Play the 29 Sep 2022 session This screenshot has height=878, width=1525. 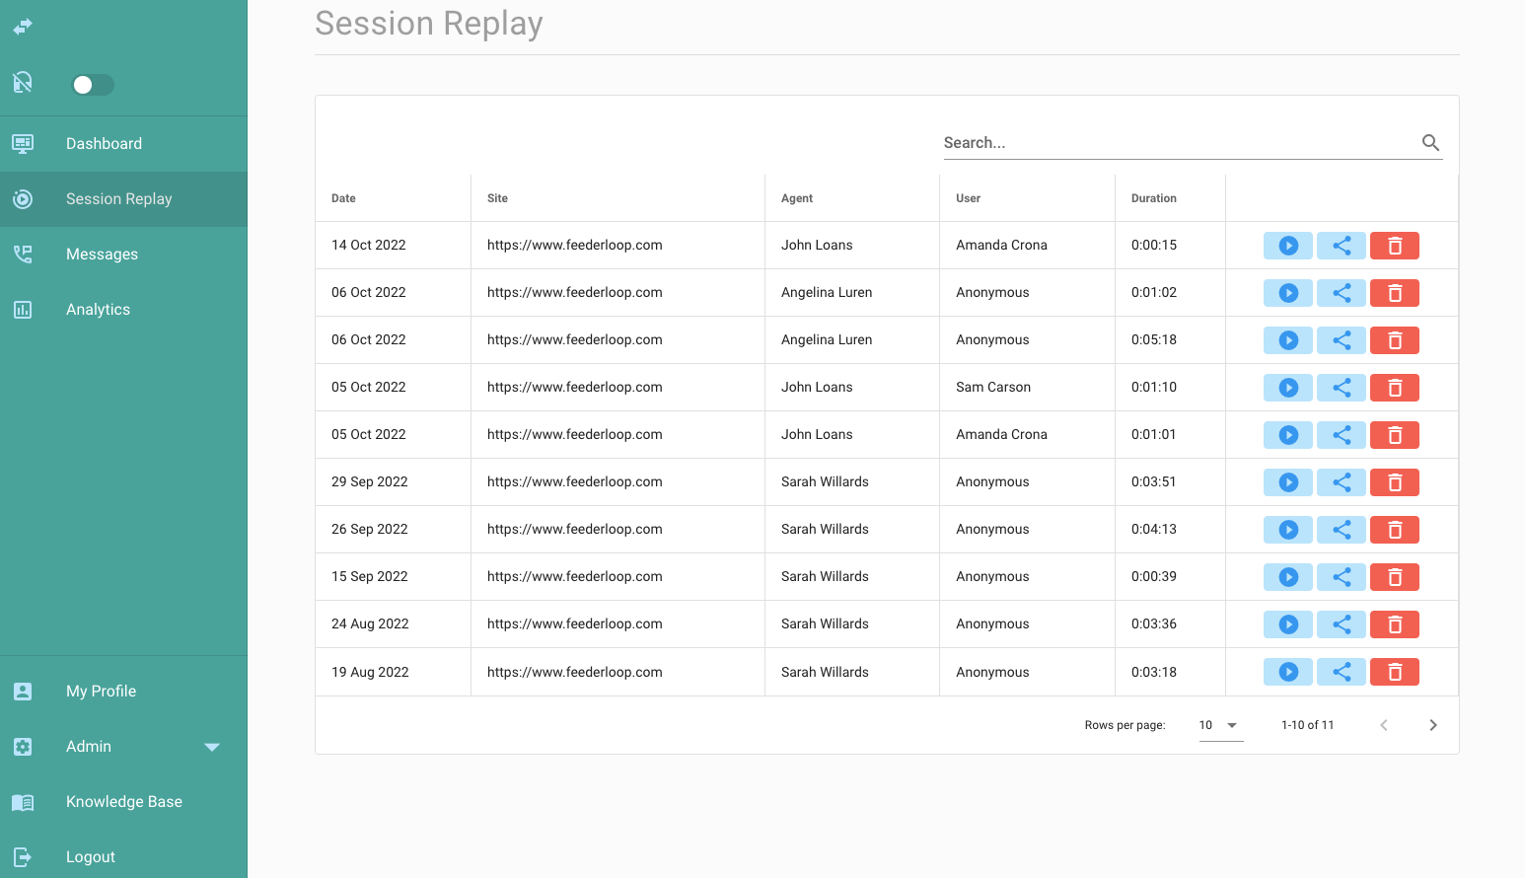click(x=1288, y=482)
